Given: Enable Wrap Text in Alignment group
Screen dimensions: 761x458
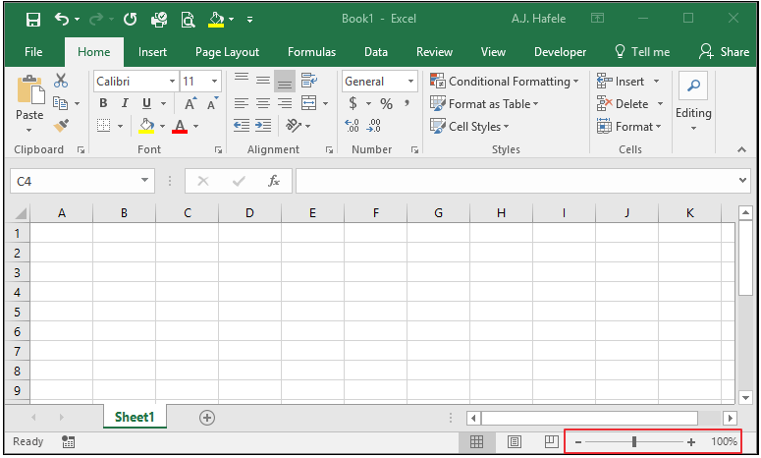Looking at the screenshot, I should click(308, 81).
